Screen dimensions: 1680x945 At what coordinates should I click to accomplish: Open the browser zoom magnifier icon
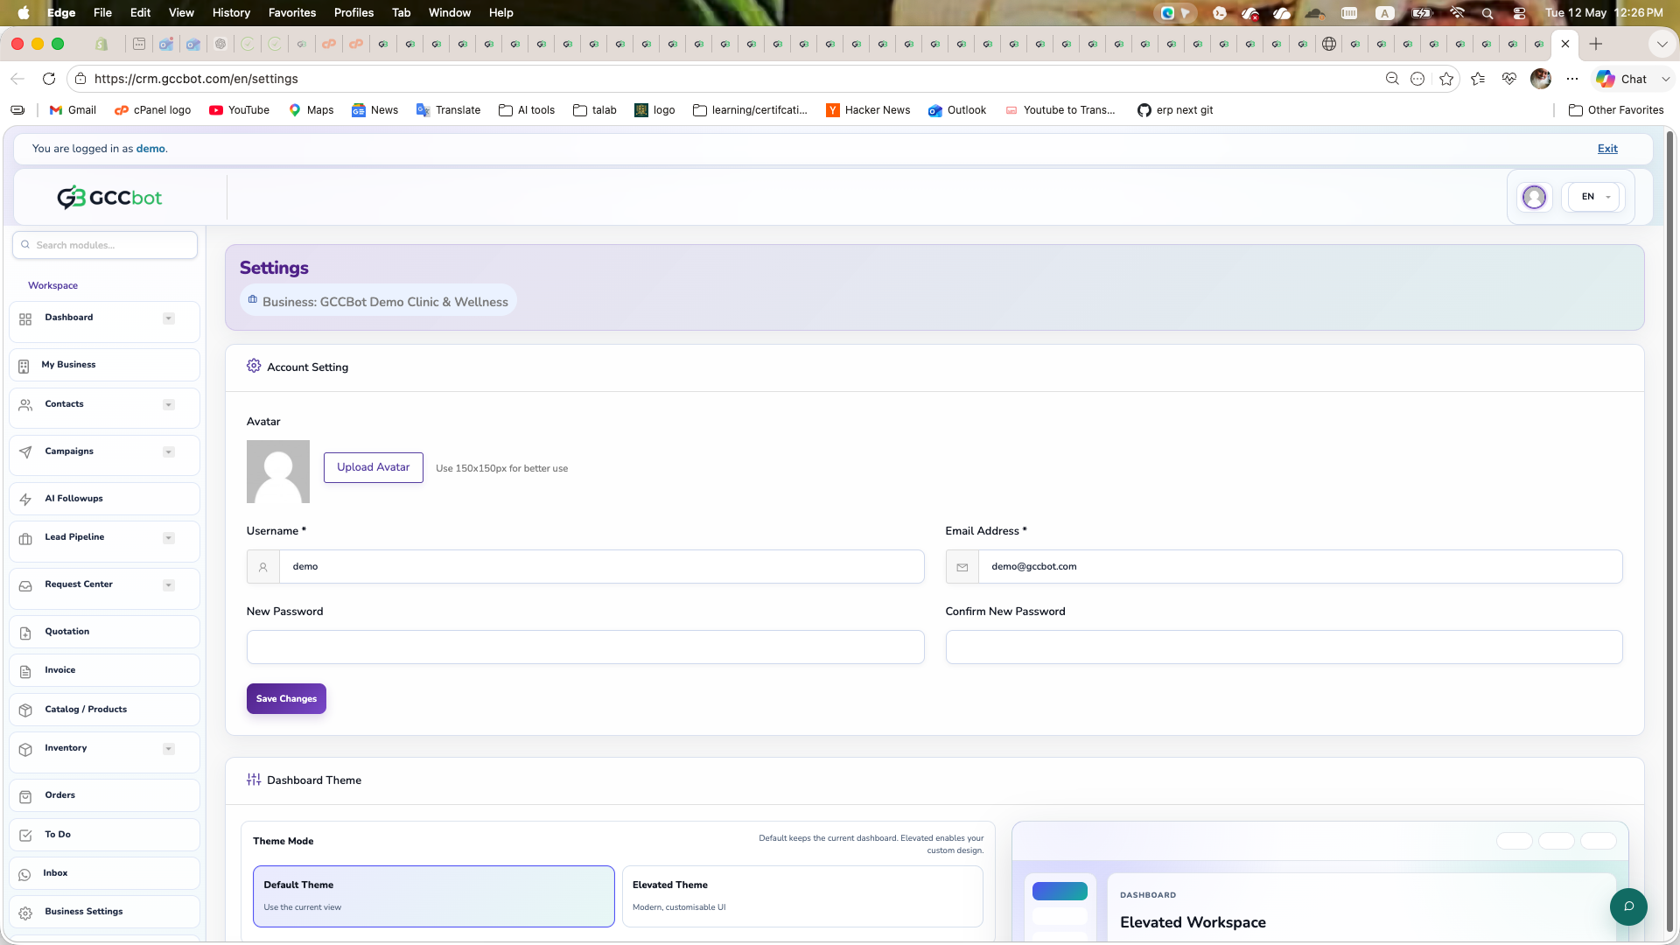(x=1392, y=79)
